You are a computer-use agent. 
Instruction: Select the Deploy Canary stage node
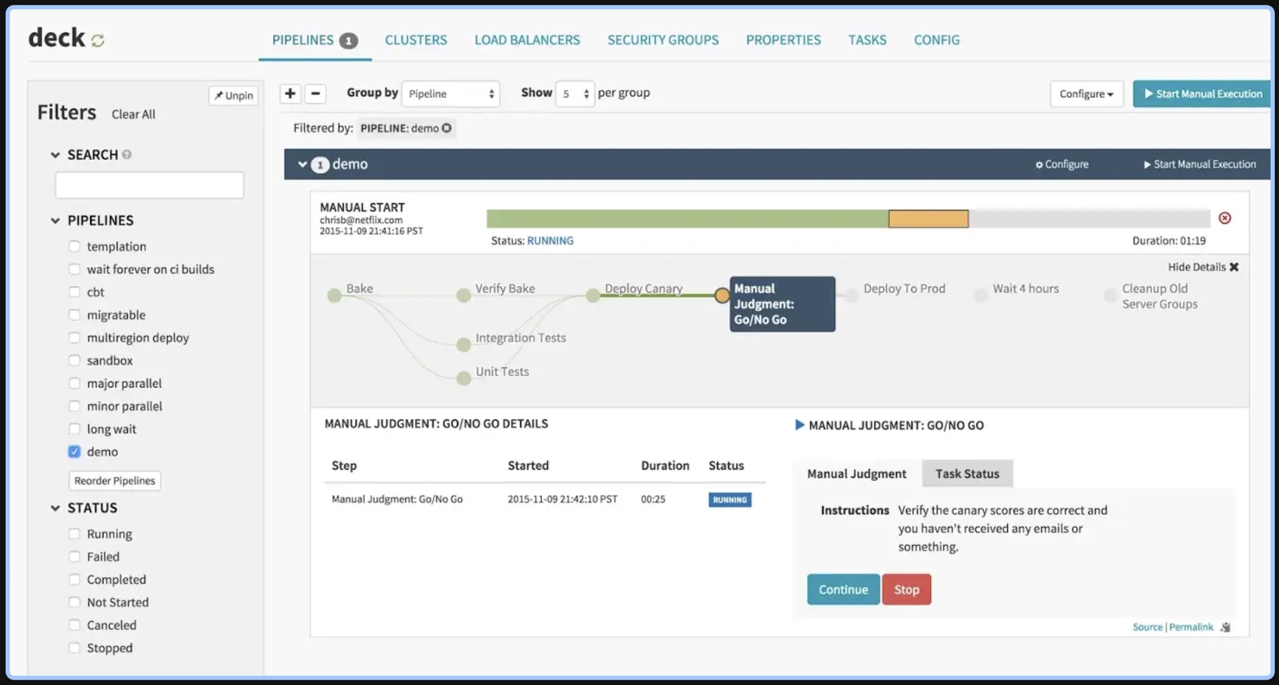[x=593, y=296]
